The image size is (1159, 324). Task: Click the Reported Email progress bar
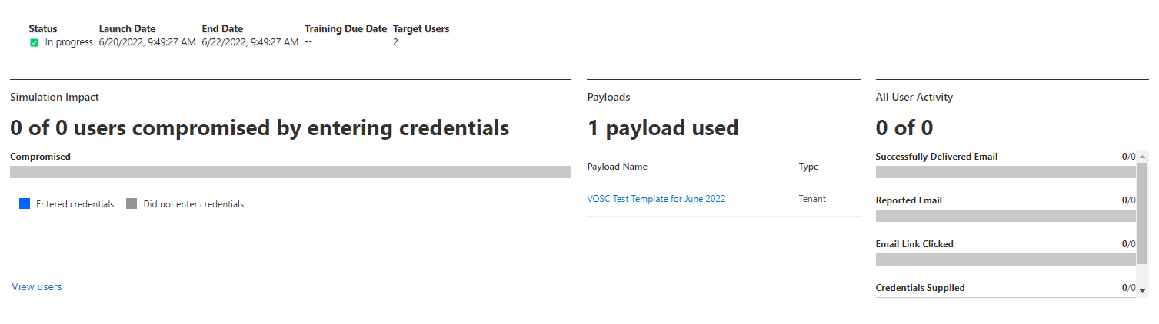click(x=1006, y=216)
